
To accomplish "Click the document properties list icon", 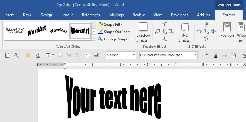I will 7,55.
